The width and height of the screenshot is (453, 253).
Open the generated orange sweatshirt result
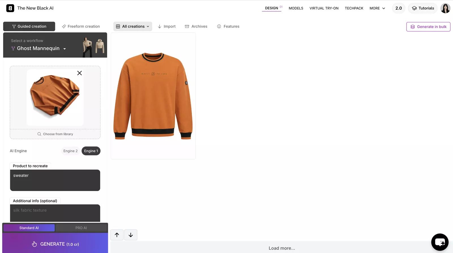point(153,96)
